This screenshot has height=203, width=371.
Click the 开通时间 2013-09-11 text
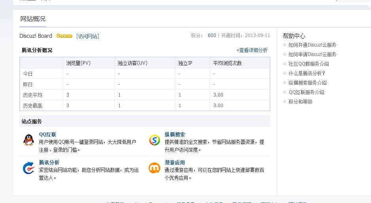tap(245, 35)
